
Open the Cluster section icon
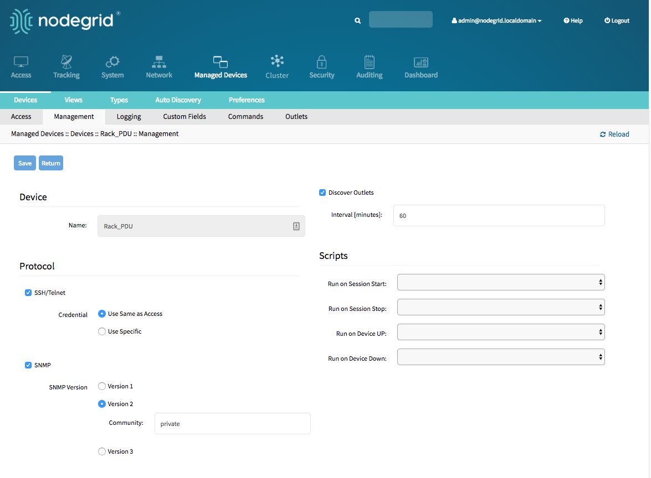[277, 61]
